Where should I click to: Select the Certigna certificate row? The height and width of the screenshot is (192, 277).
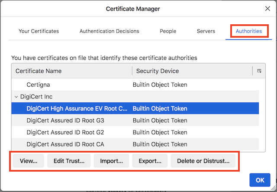pyautogui.click(x=135, y=85)
